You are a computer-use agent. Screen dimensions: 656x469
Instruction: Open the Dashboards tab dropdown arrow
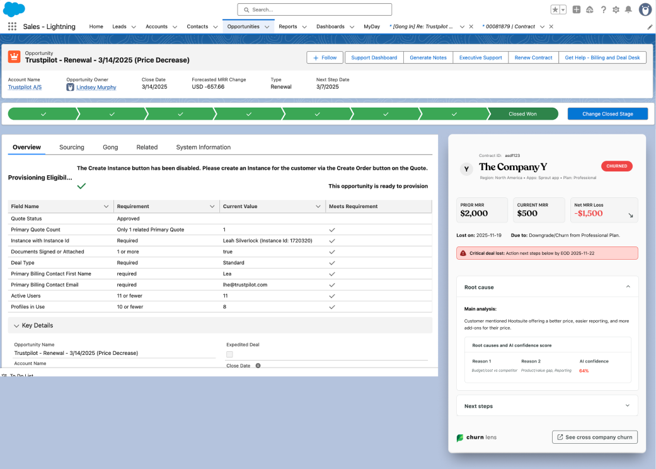click(352, 26)
